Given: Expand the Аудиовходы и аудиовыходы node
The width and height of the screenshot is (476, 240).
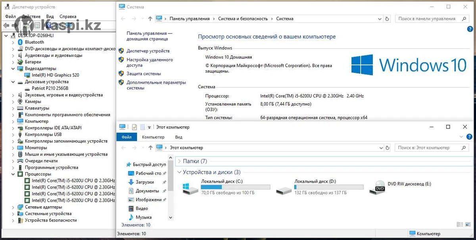Looking at the screenshot, I should tap(13, 55).
